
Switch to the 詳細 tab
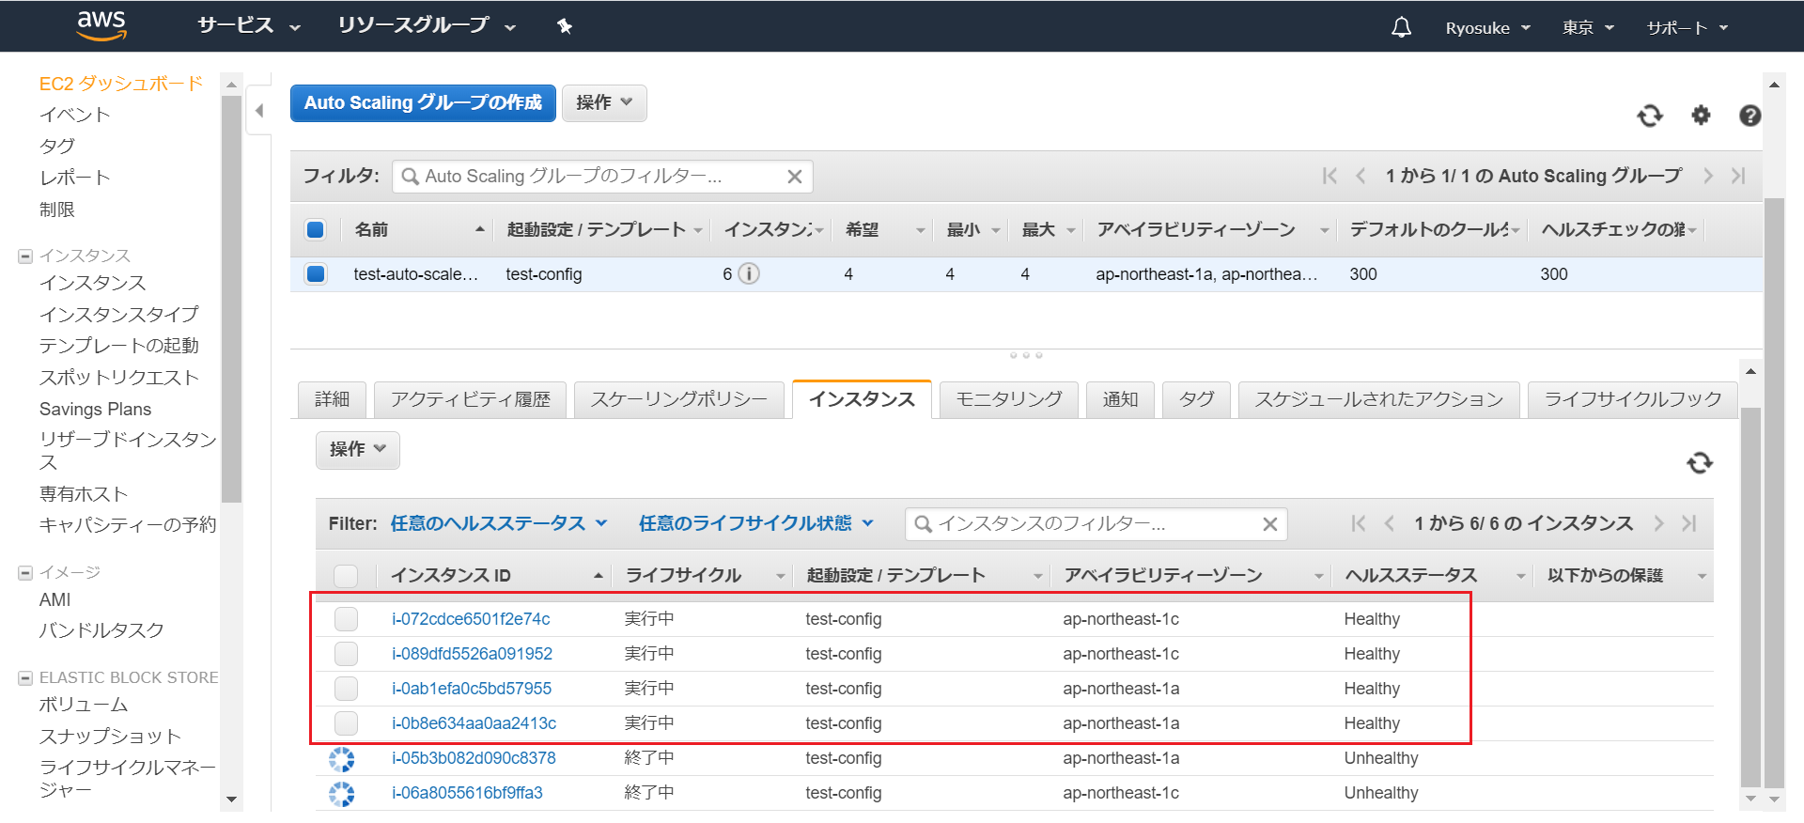[332, 399]
